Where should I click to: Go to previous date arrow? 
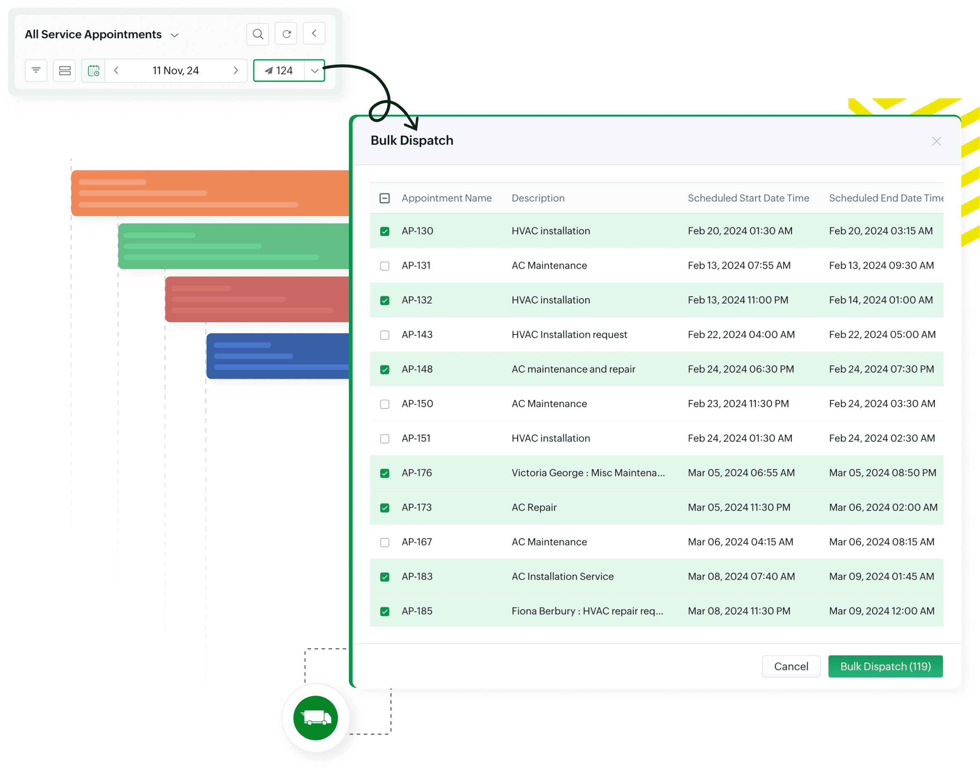[117, 71]
